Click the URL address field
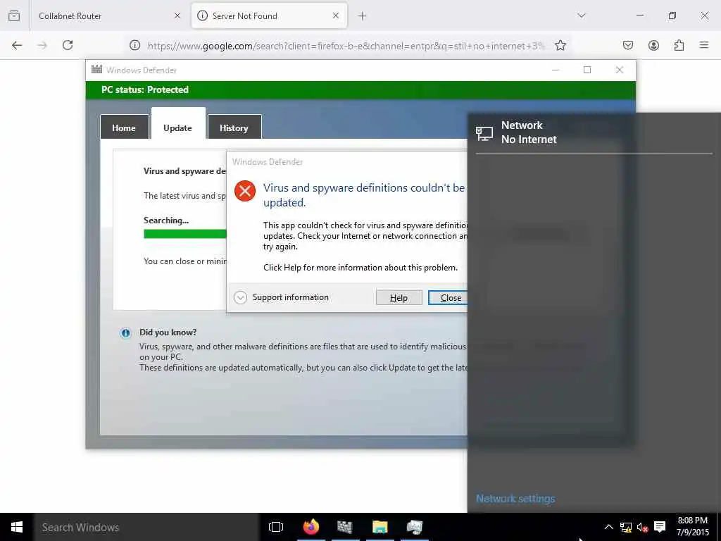 click(346, 46)
